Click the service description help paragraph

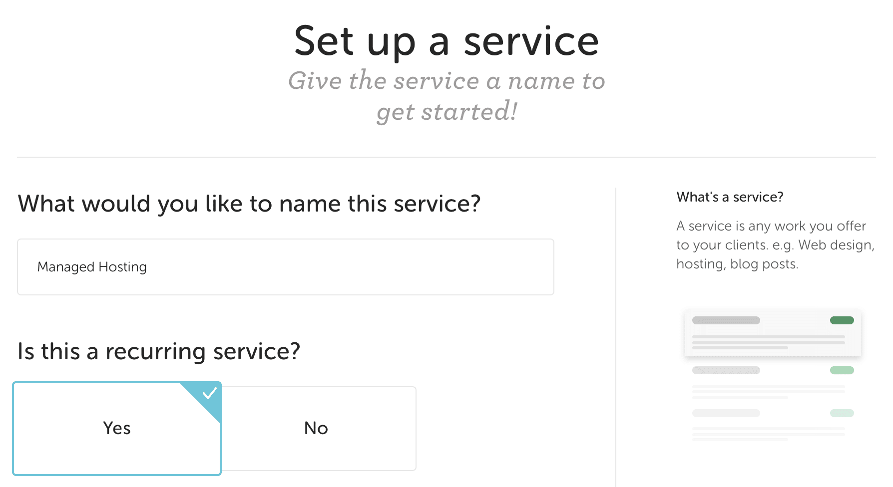pyautogui.click(x=775, y=244)
